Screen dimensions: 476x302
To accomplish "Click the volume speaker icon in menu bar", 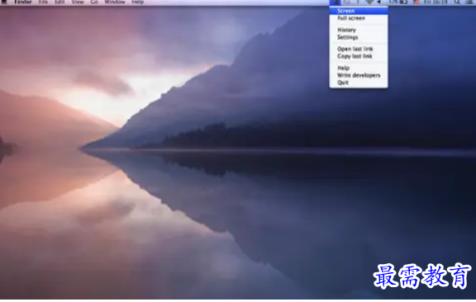I will point(379,2).
